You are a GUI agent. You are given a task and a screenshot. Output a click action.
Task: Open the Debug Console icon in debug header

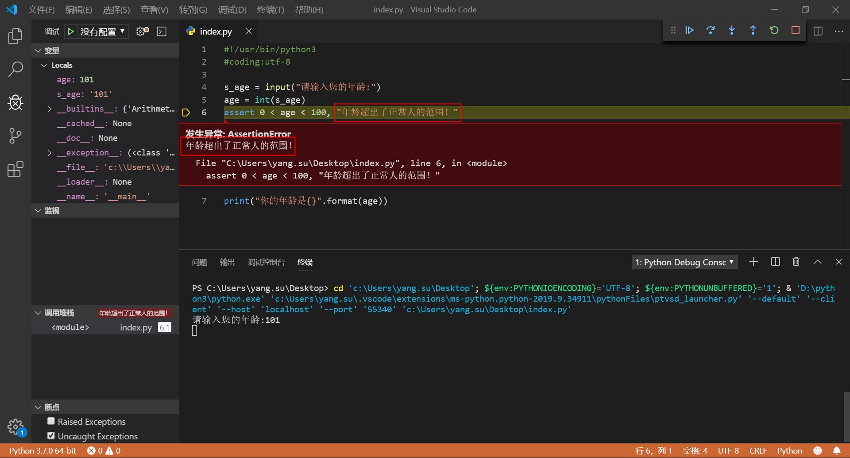(162, 31)
